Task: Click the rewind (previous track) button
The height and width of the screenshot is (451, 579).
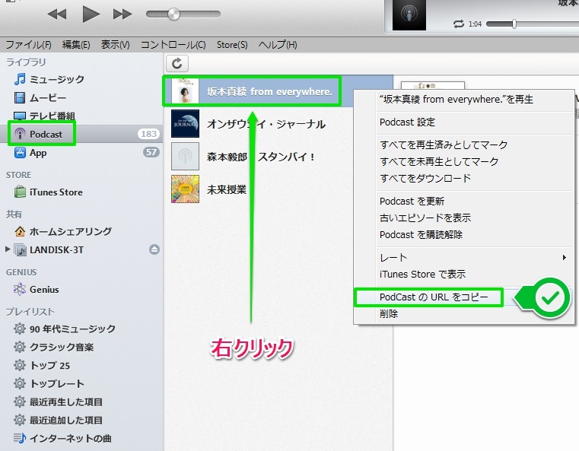Action: [x=57, y=14]
